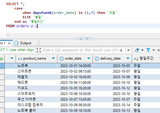The image size is (160, 113).
Task: Close the orders 1 result tab
Action: point(9,43)
